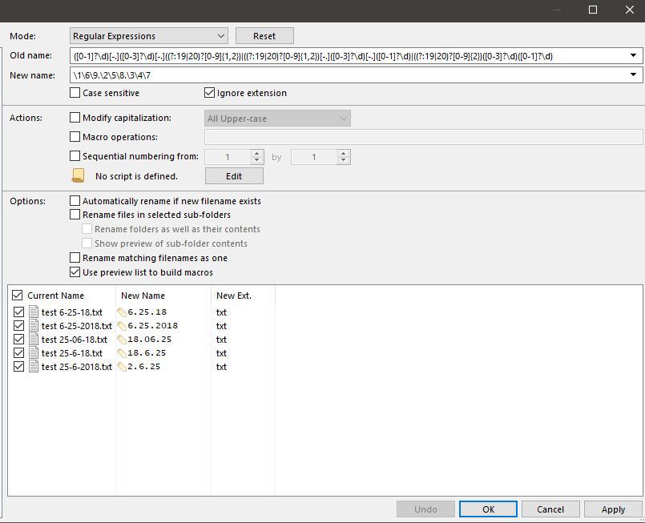Click the file icon beside test 25-6-2018.txt
Screen dimensions: 645x523
(32, 366)
